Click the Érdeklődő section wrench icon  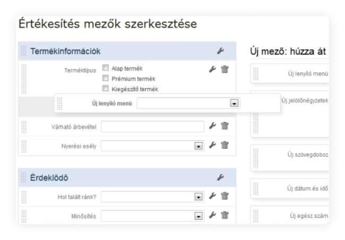220,177
